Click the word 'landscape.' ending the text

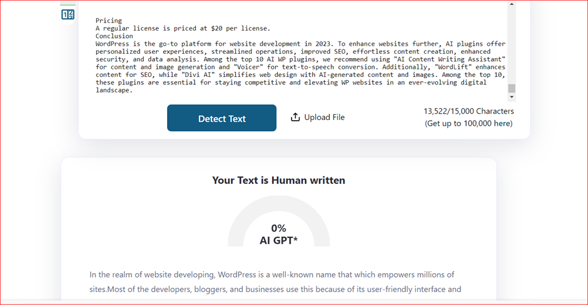click(x=114, y=90)
